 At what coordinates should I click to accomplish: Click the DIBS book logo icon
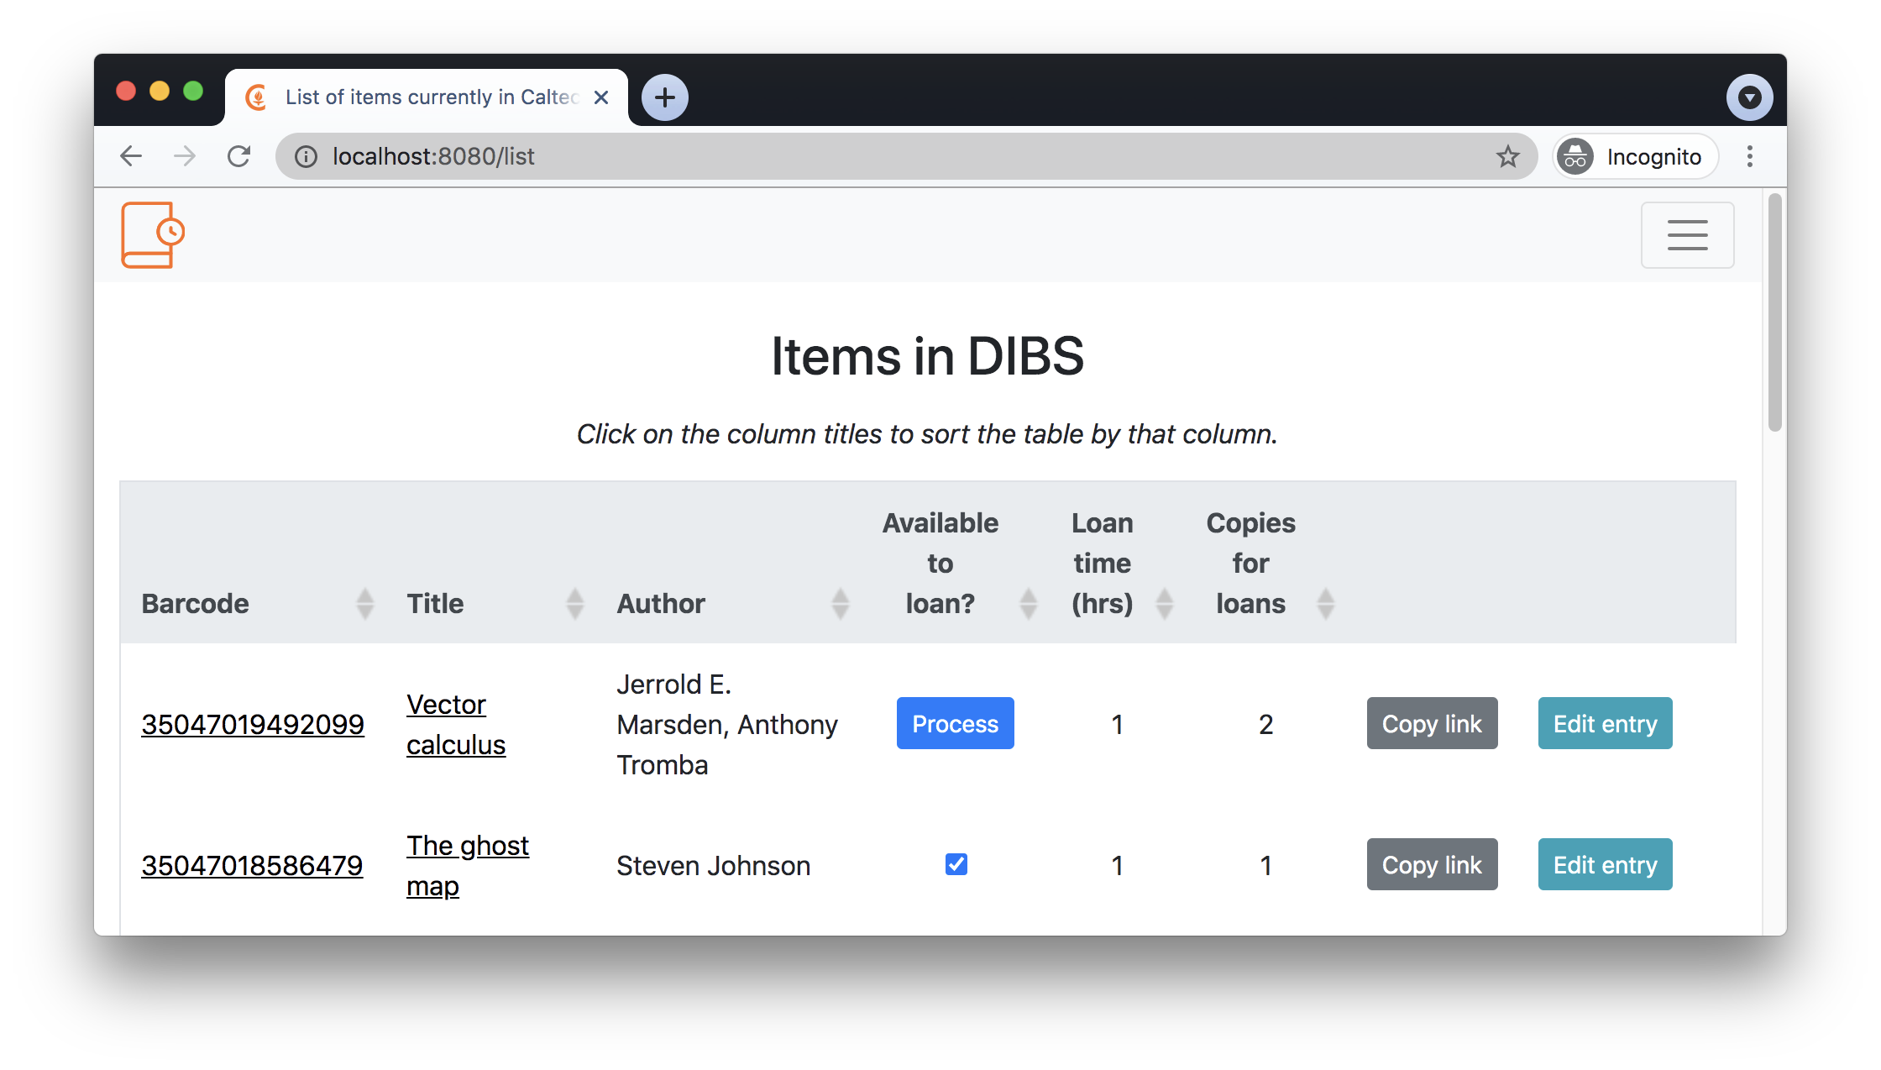tap(152, 235)
